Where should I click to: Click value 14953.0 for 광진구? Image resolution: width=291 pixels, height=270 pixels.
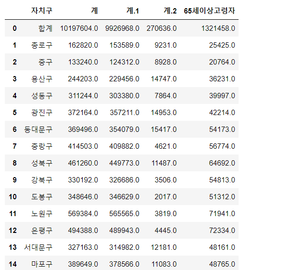(x=164, y=113)
